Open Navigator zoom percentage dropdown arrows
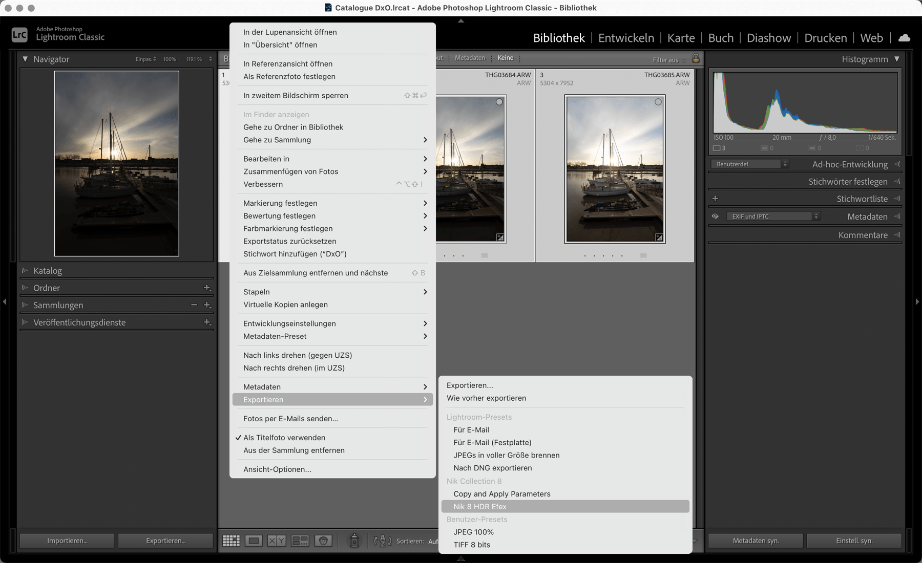The image size is (922, 563). (x=211, y=59)
